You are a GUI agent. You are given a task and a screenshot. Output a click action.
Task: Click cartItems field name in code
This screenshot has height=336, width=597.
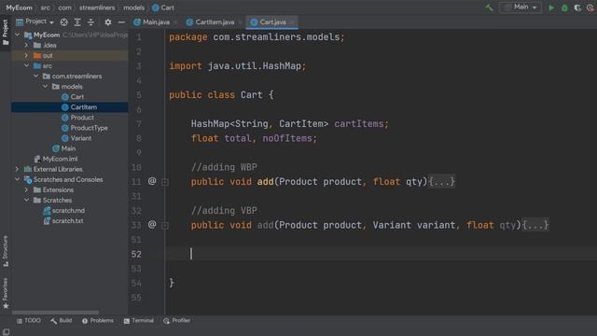(358, 124)
